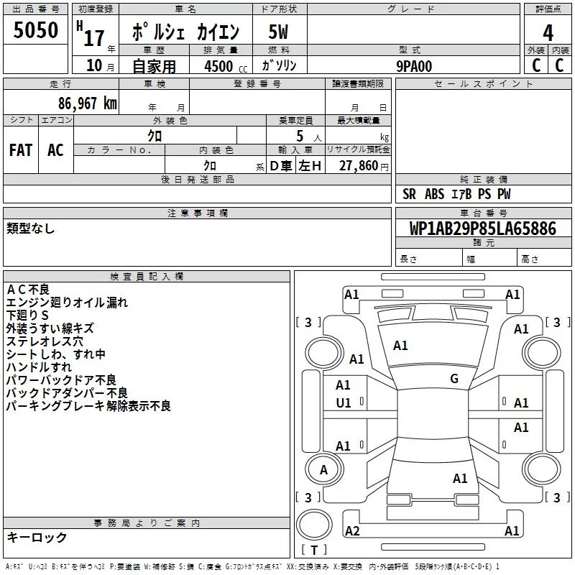
Task: Click the note ハンドルすれ
Action: [x=40, y=367]
